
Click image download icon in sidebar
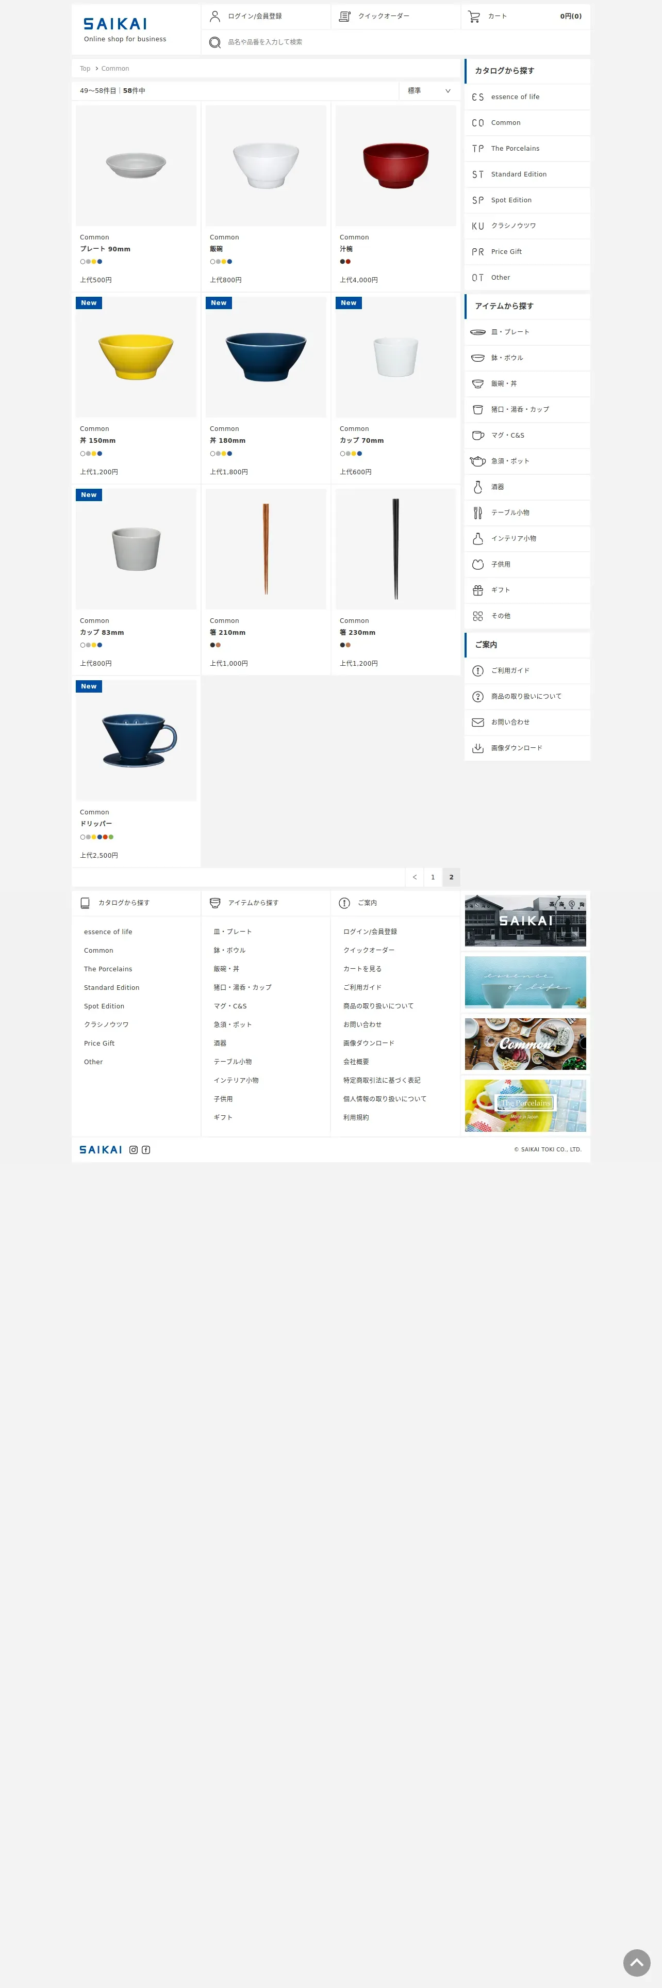point(478,748)
